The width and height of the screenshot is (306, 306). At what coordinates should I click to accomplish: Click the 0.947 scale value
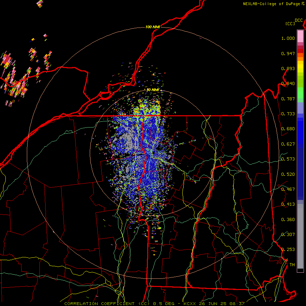[288, 53]
